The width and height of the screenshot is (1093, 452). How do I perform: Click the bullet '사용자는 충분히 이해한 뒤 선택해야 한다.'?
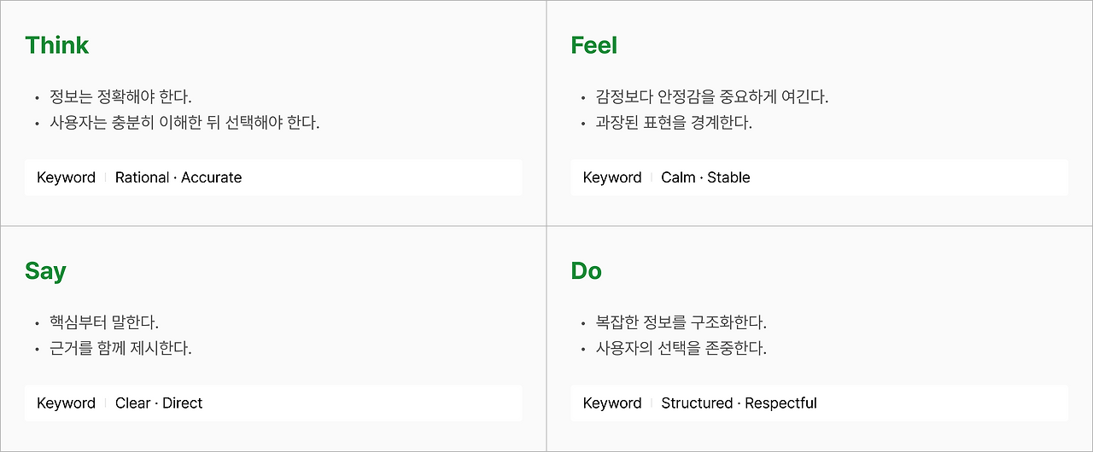pyautogui.click(x=184, y=122)
